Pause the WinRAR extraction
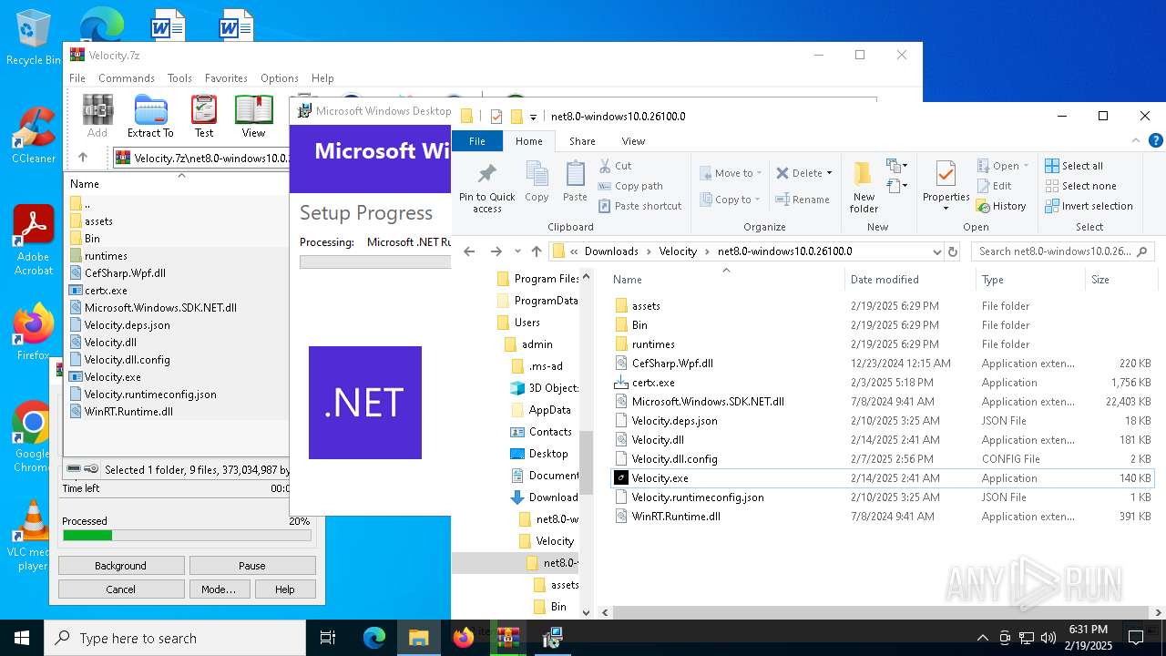This screenshot has width=1166, height=656. click(252, 566)
